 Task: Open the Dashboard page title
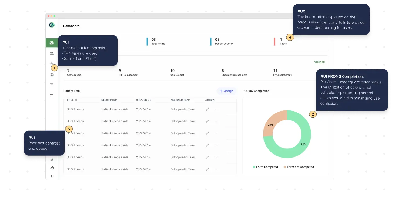coord(71,26)
